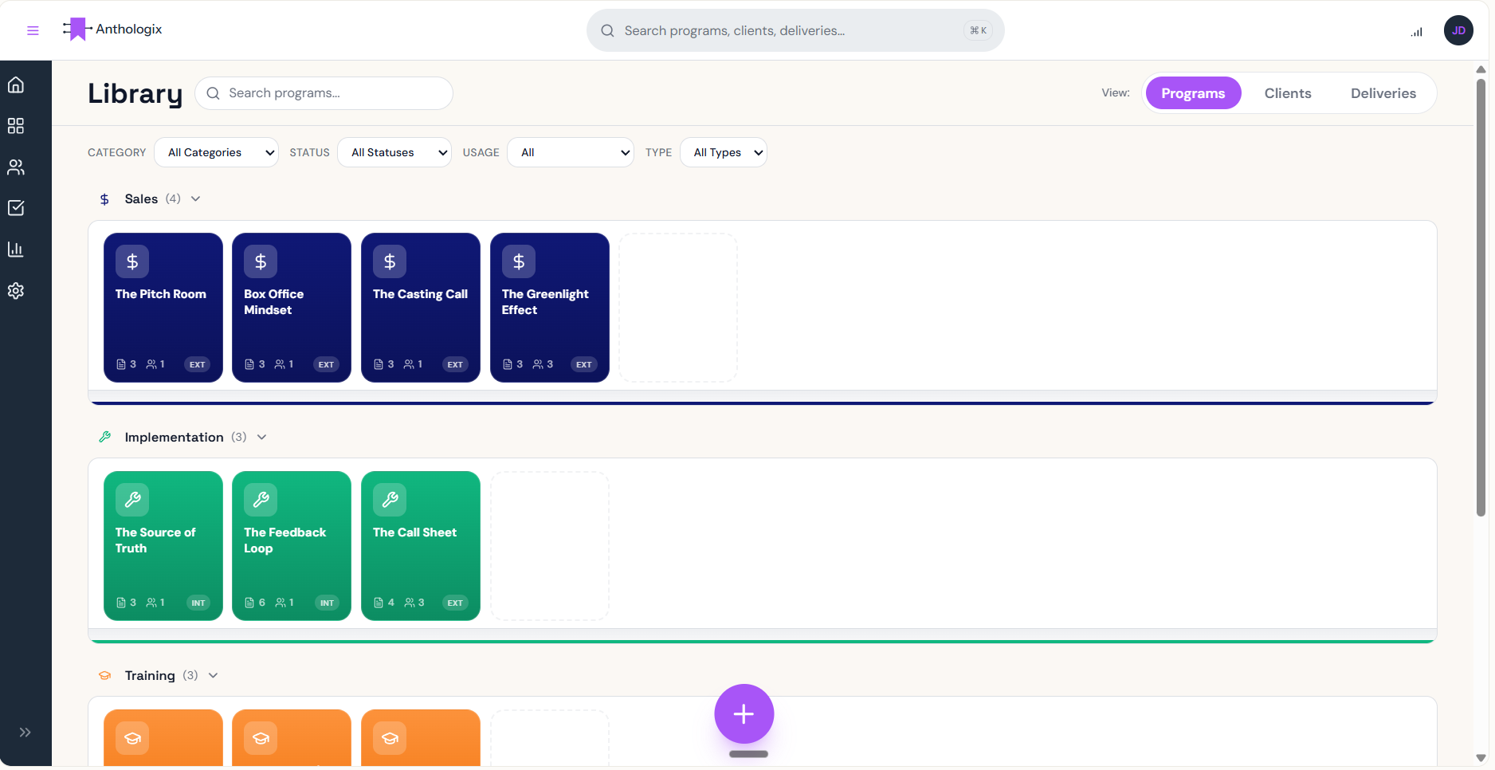Collapse the Sales section chevron
1495x770 pixels.
tap(196, 198)
